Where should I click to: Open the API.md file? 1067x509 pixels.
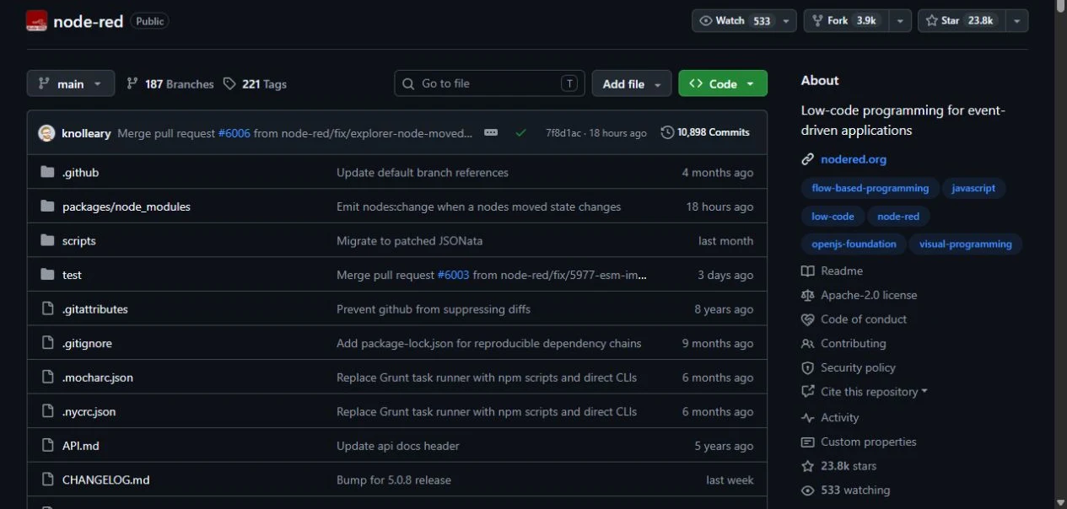(x=81, y=446)
